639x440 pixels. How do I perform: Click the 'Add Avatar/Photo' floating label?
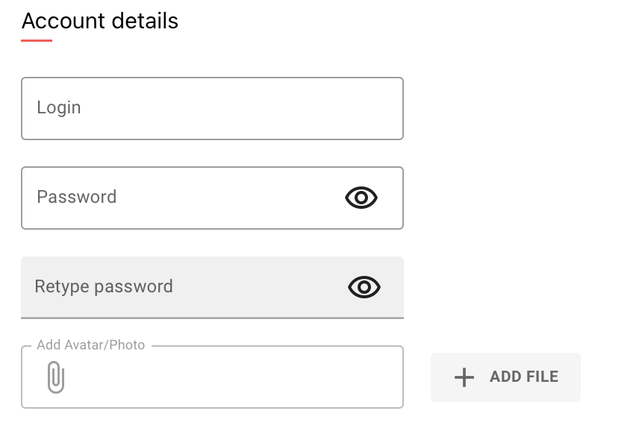(90, 345)
